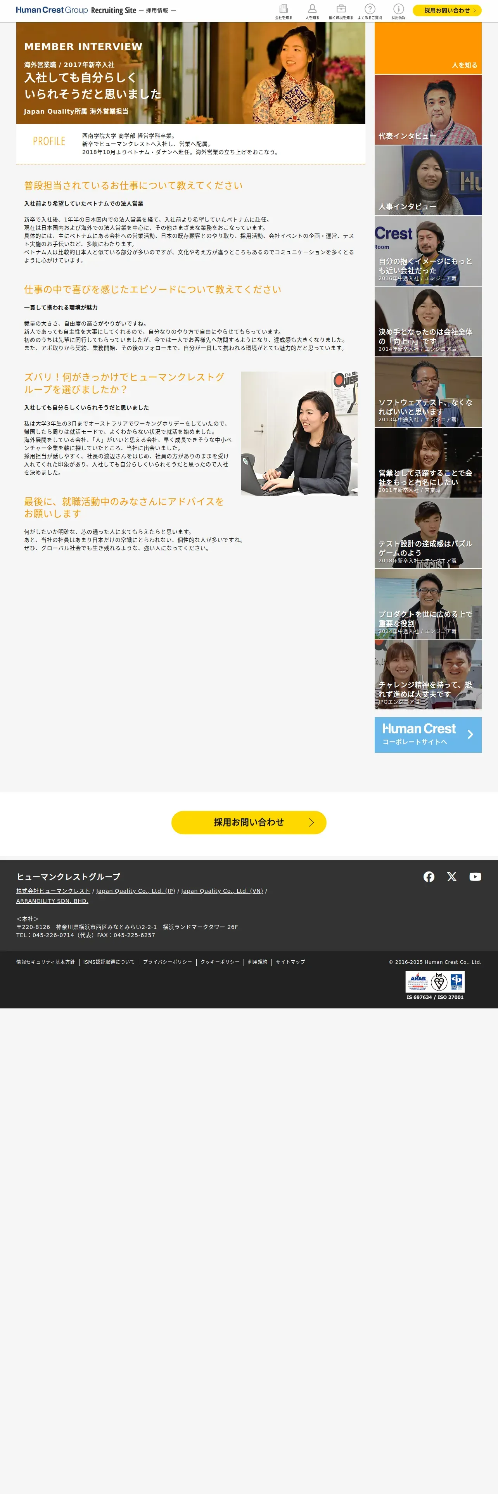
Task: Open 営業として活躍することで会社をもっと有名にしたい card
Action: [x=428, y=462]
